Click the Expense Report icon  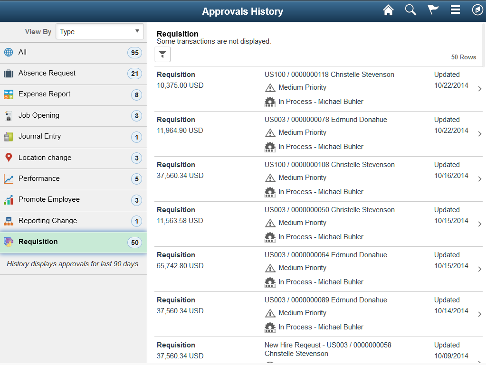coord(9,94)
